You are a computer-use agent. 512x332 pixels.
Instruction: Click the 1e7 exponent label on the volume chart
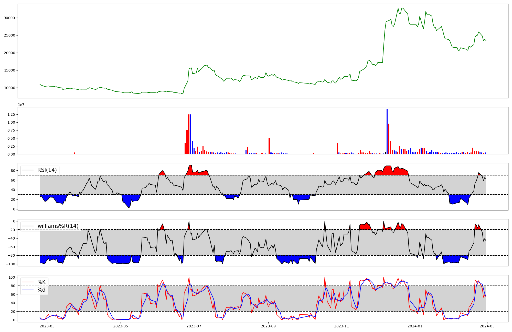click(21, 105)
